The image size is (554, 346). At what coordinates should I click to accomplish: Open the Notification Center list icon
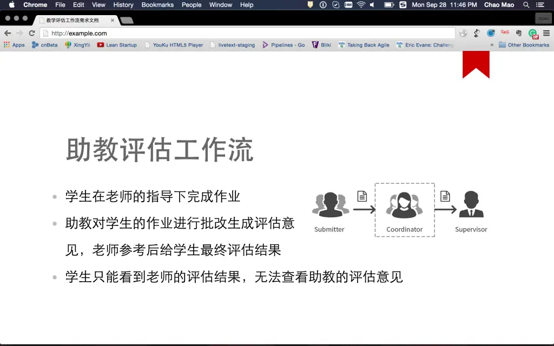[x=540, y=4]
